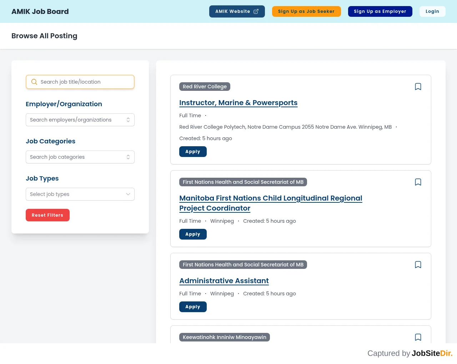Click the Reset Filters button
The width and height of the screenshot is (457, 364).
click(x=47, y=215)
